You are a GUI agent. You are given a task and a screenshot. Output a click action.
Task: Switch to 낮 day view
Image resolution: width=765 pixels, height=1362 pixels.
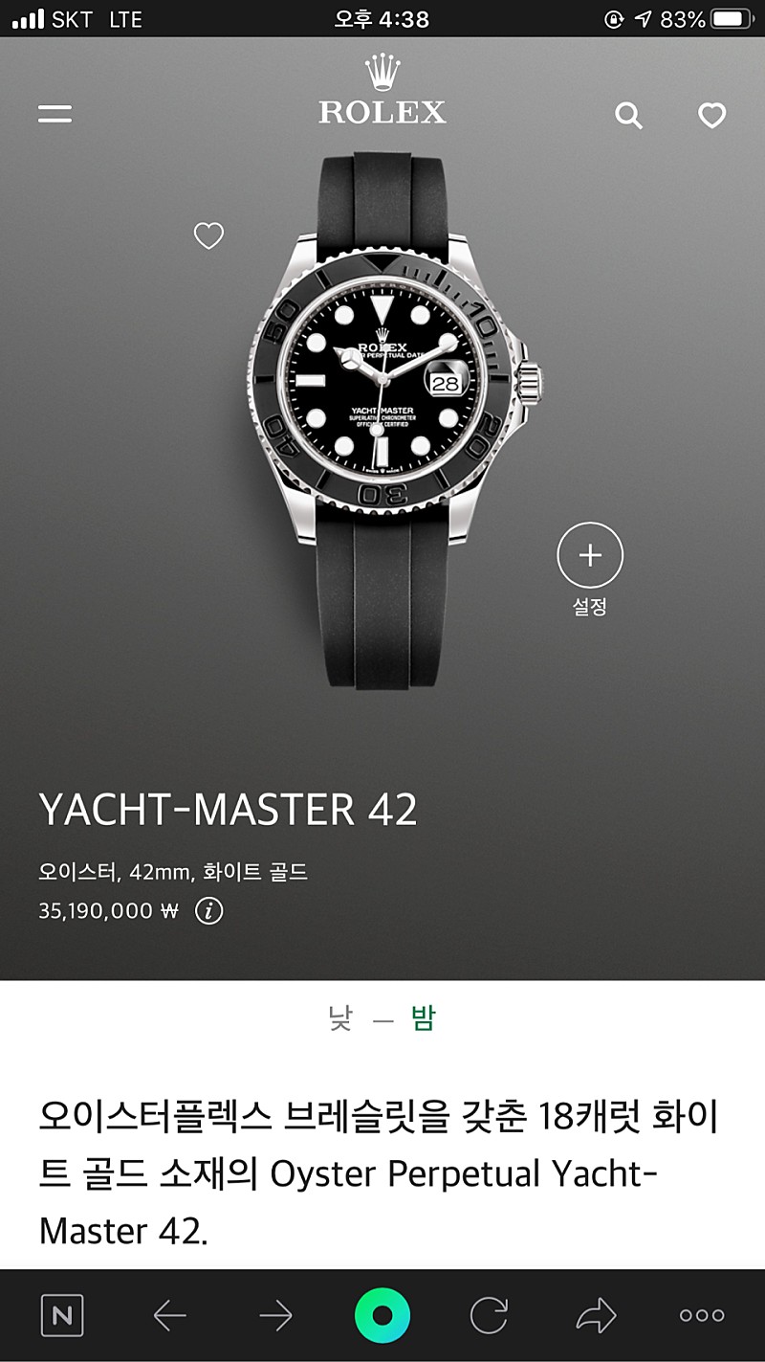(x=339, y=1019)
